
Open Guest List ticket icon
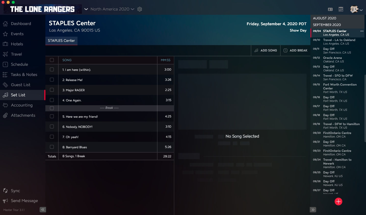coord(5,85)
